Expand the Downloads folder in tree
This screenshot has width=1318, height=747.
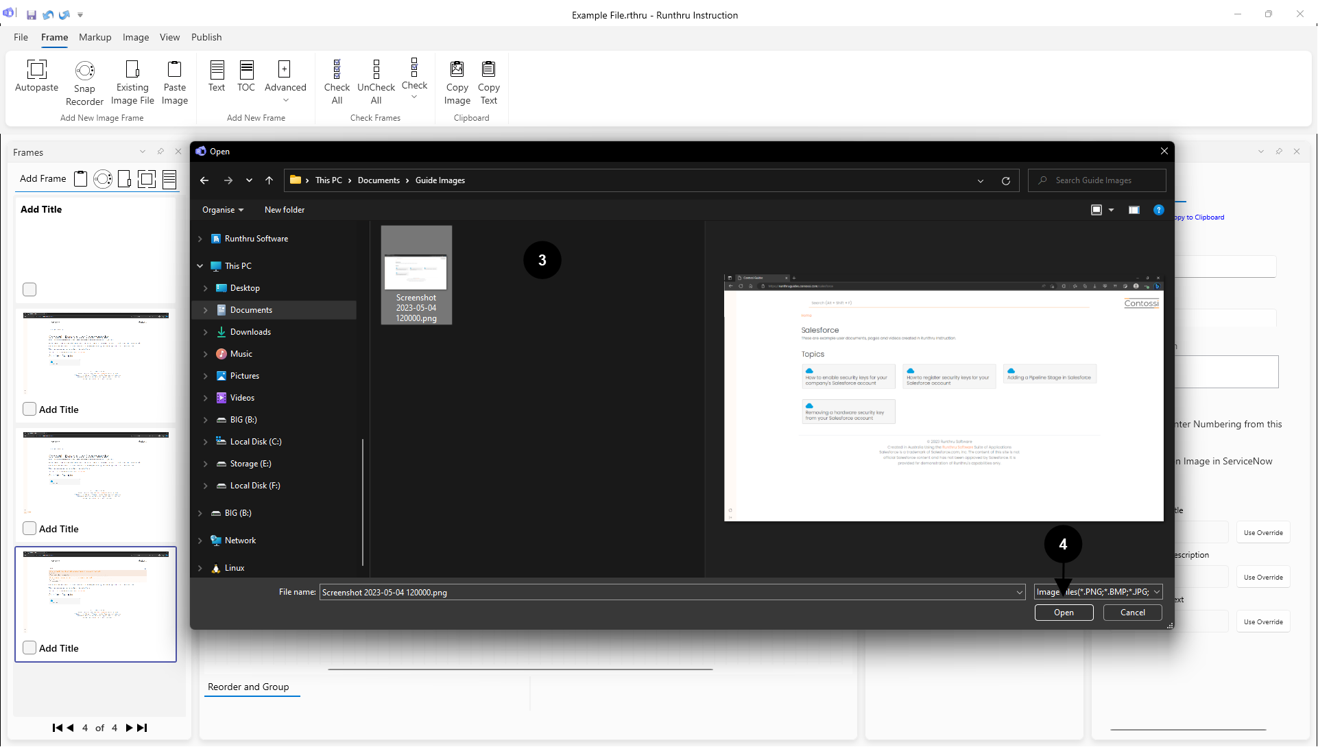pyautogui.click(x=205, y=332)
